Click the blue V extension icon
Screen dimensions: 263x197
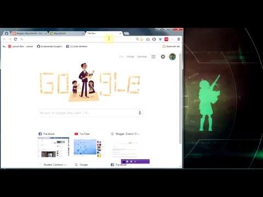point(160,39)
